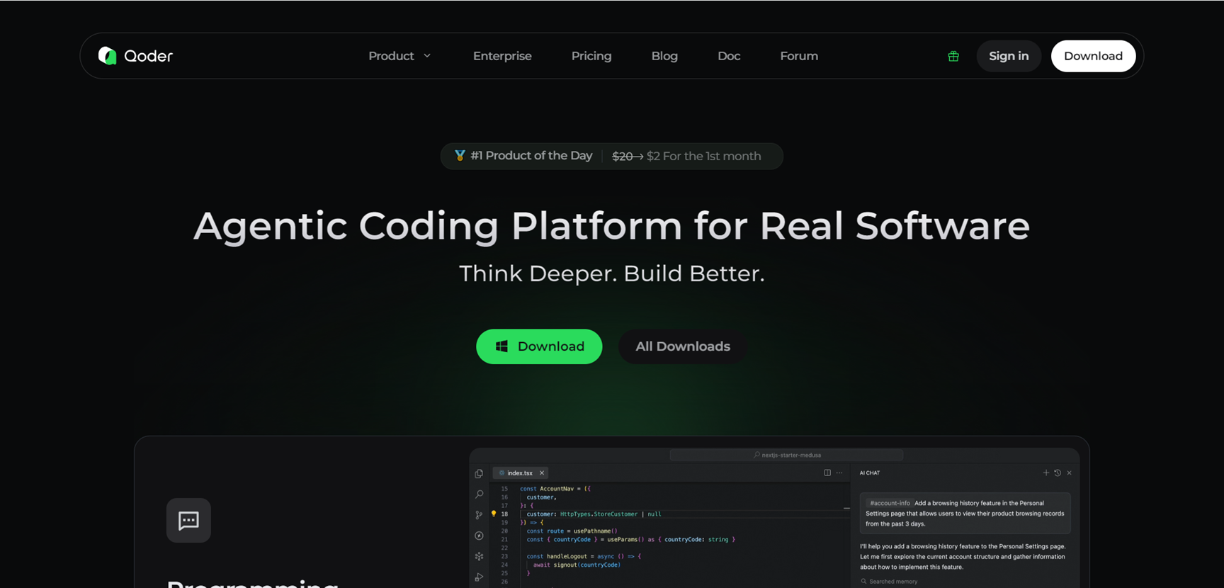Open the Pricing page
This screenshot has width=1224, height=588.
(591, 56)
